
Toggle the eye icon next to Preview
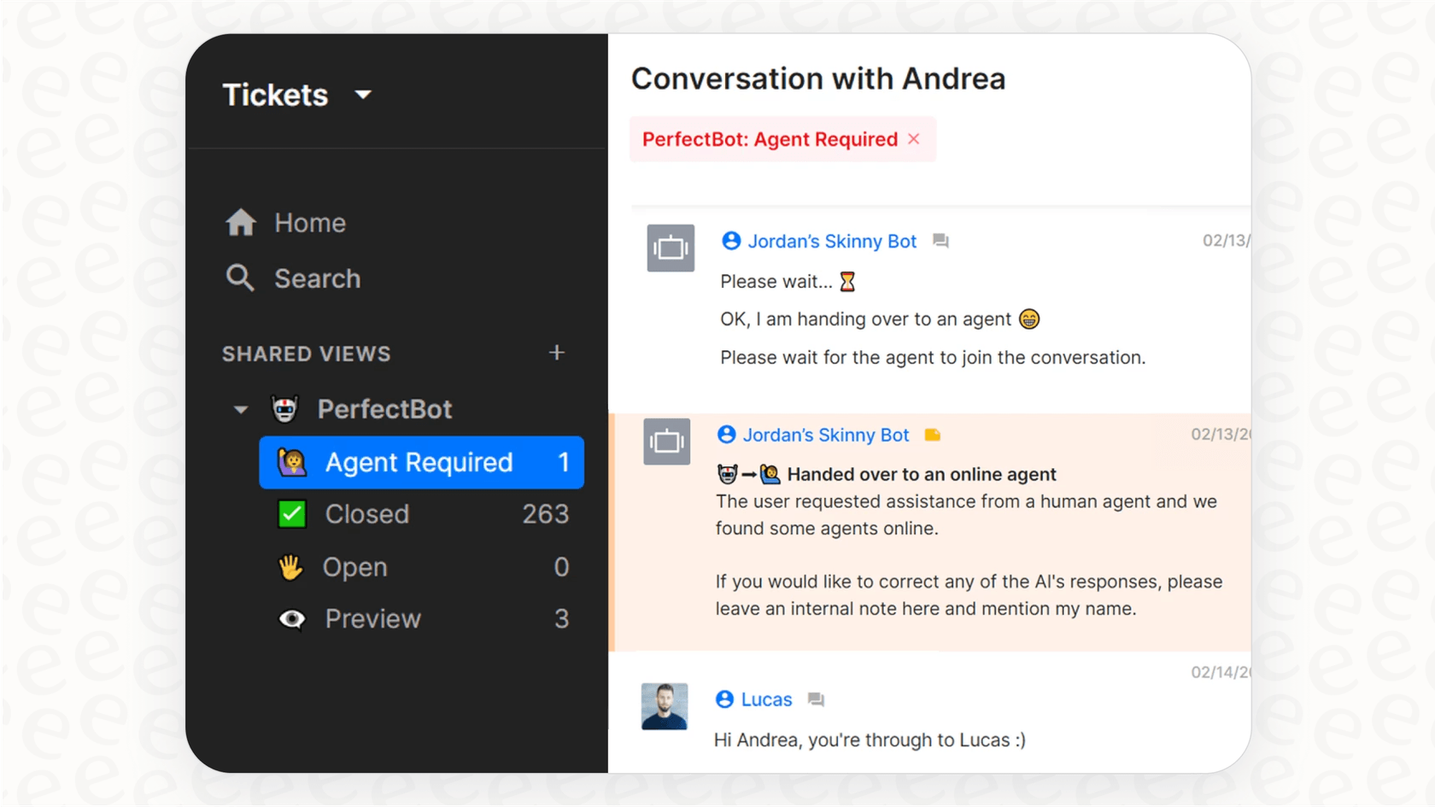[291, 618]
